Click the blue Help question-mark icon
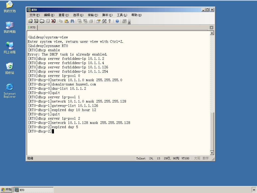Viewport: 257px width, 193px height. click(x=117, y=21)
